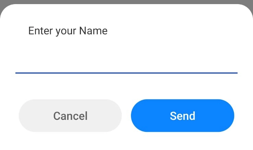This screenshot has width=253, height=150.
Task: Tap the gray Cancel pill button
Action: tap(70, 116)
